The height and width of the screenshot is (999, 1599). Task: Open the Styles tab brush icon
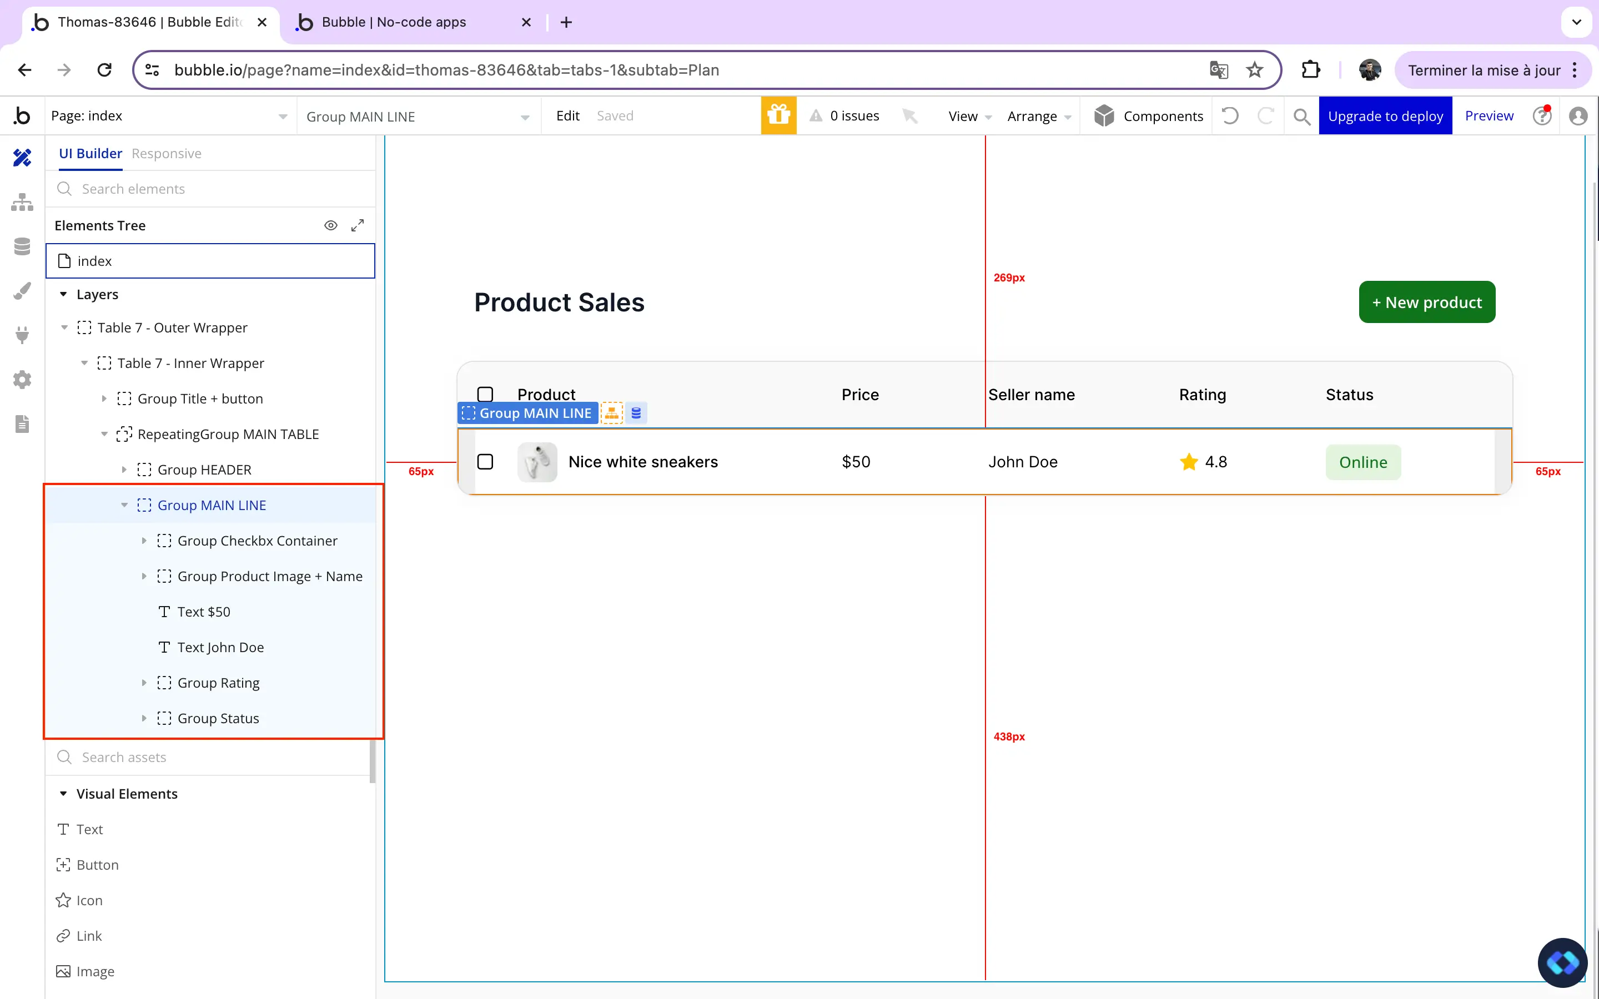[x=22, y=291]
